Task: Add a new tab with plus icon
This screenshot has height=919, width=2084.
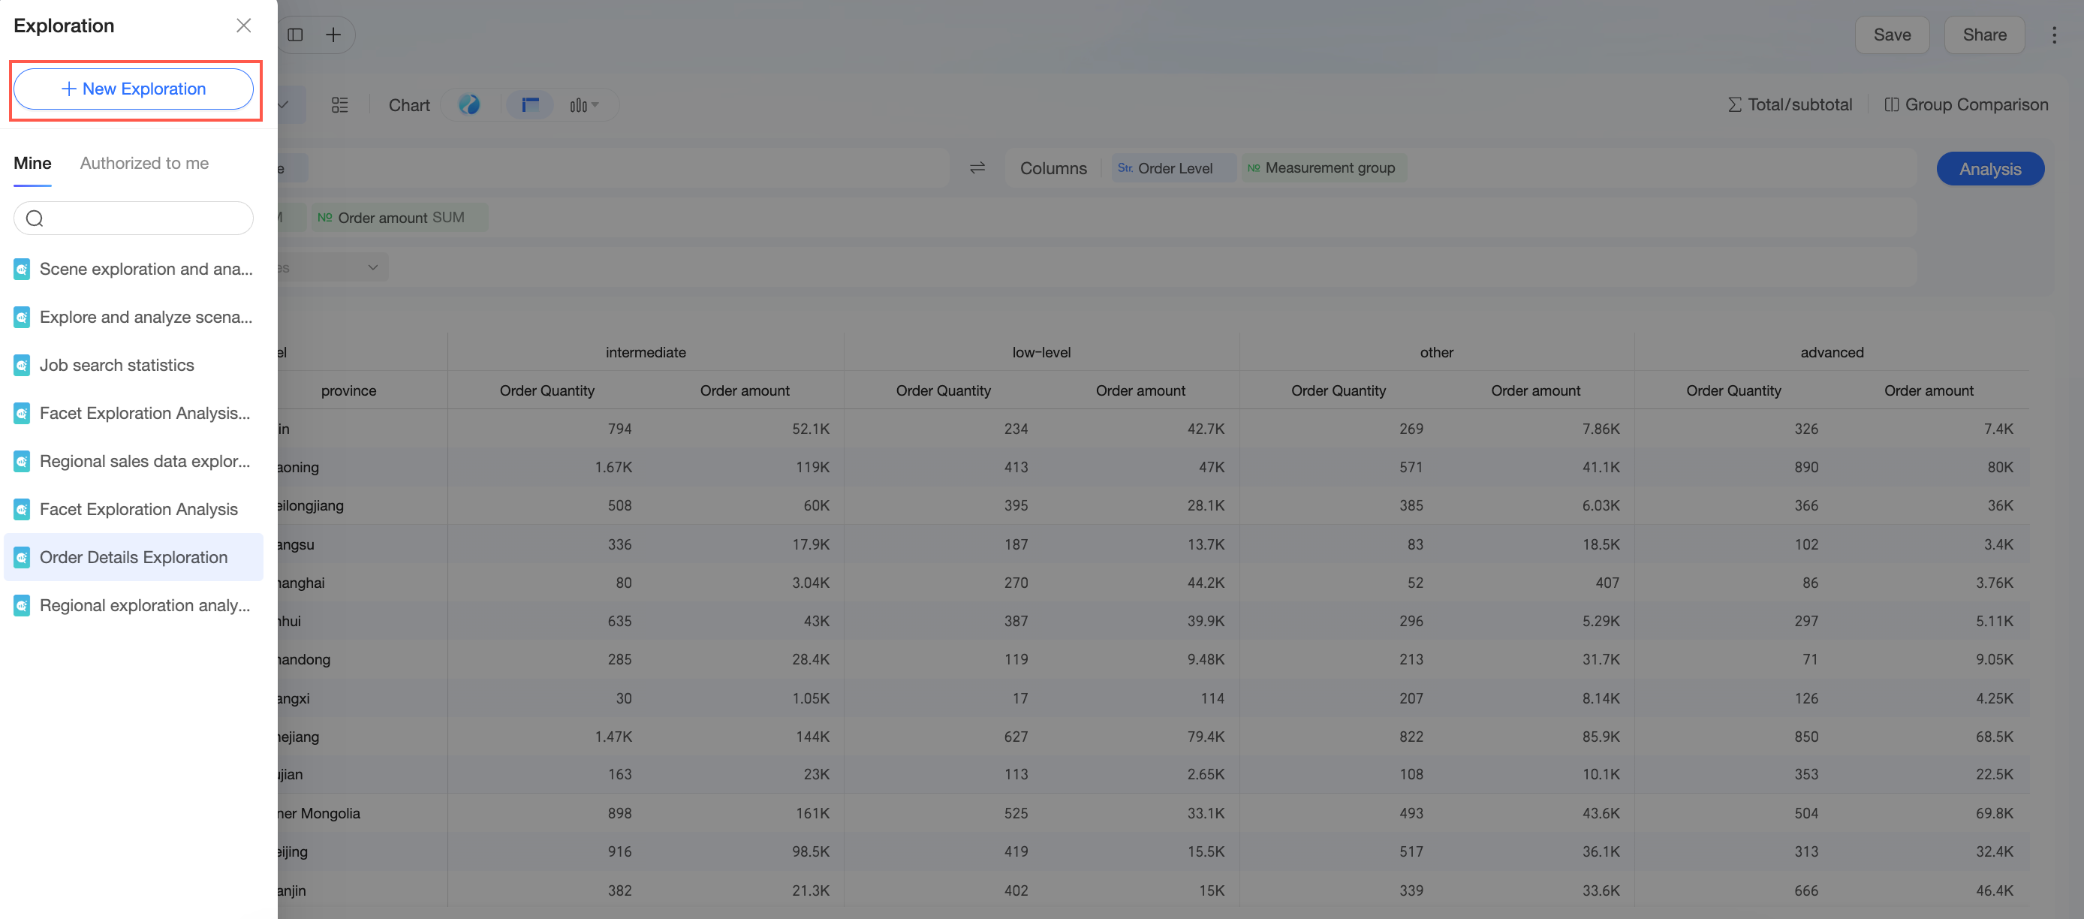Action: pos(333,35)
